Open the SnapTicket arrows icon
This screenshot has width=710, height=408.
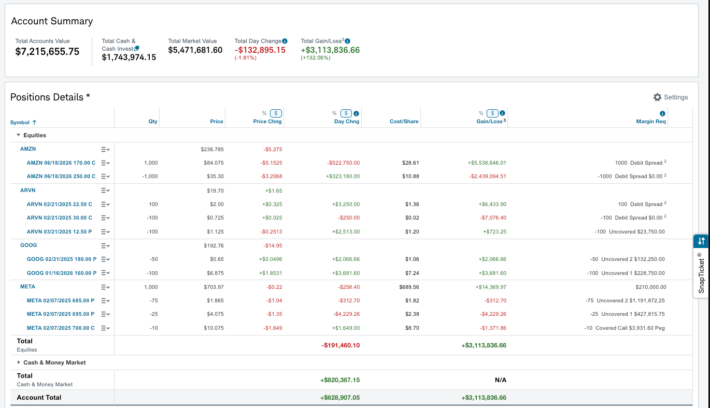point(701,241)
